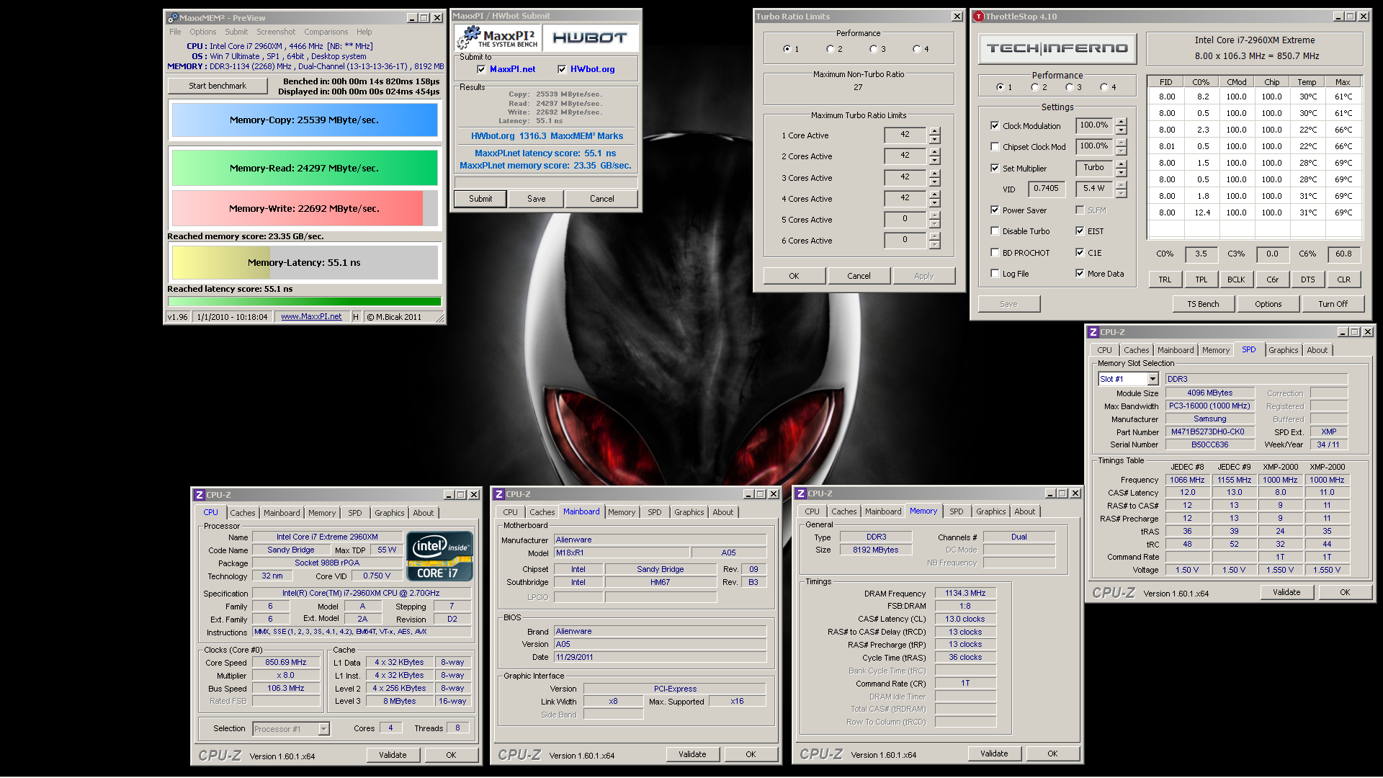Image resolution: width=1383 pixels, height=778 pixels.
Task: Click the Start benchmark button
Action: pyautogui.click(x=218, y=86)
